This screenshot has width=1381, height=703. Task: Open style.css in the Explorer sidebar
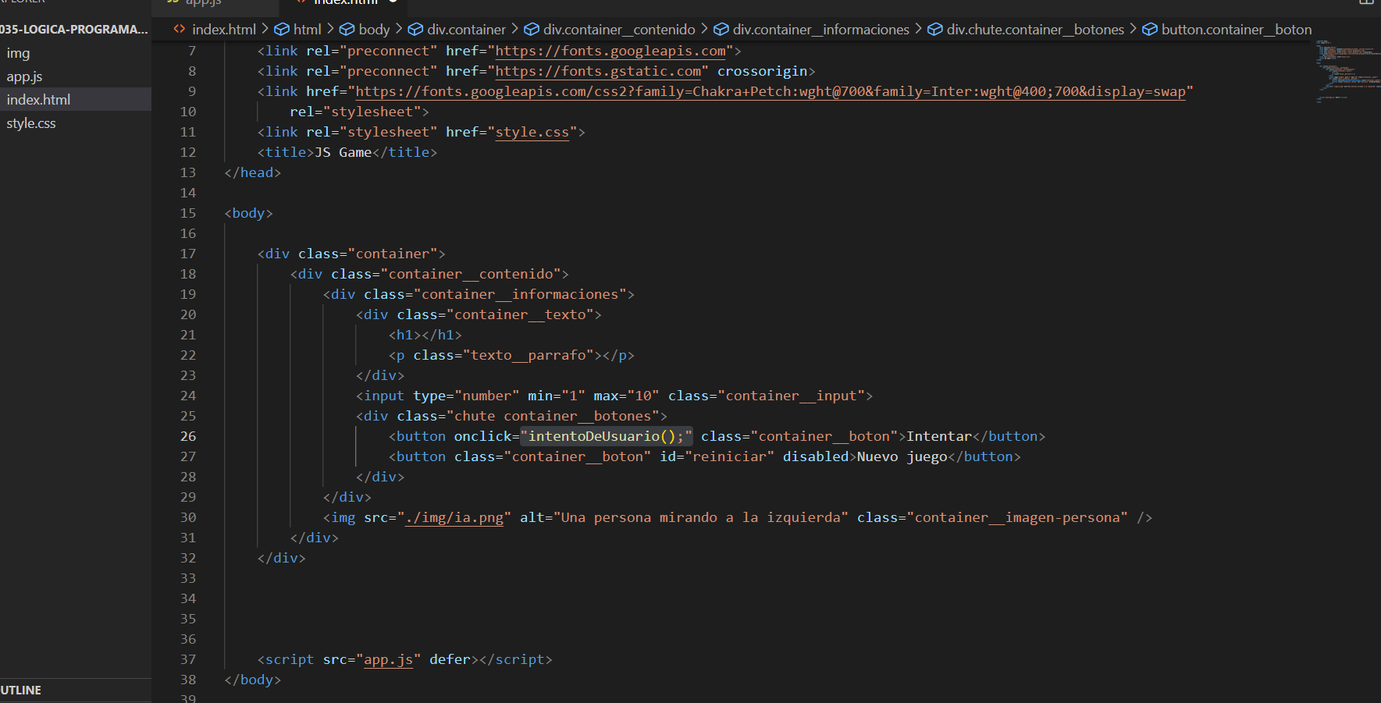click(76, 123)
